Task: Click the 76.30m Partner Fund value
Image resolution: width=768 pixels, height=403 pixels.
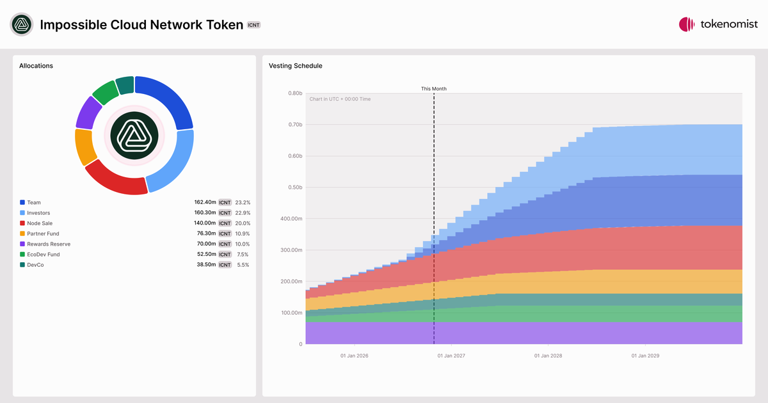Action: click(x=206, y=233)
